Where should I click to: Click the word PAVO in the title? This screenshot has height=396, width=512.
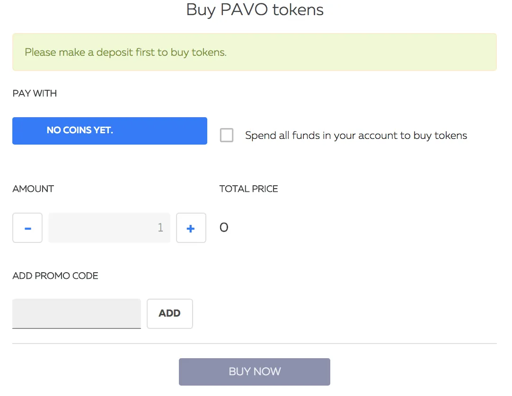pyautogui.click(x=244, y=9)
